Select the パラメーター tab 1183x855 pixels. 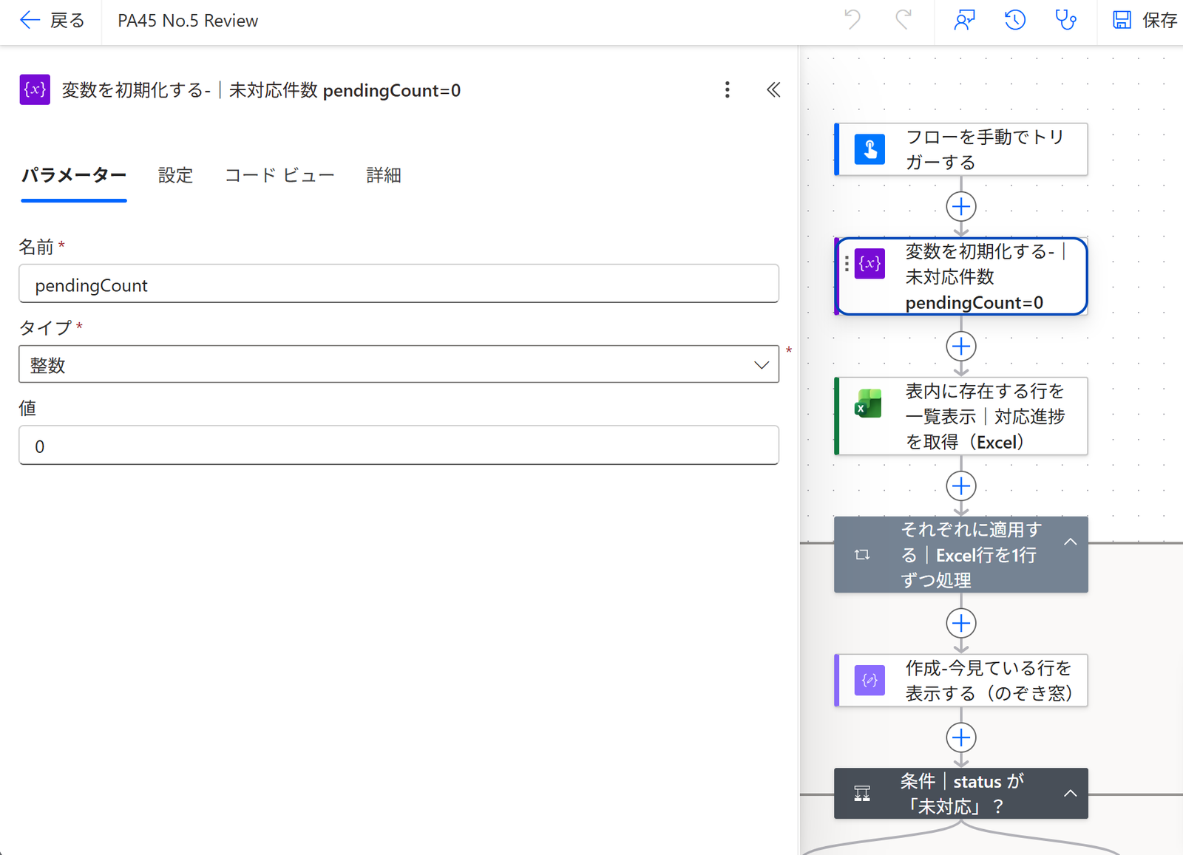click(74, 175)
